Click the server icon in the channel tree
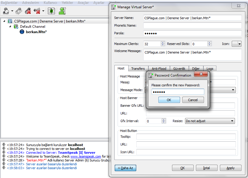This screenshot has width=248, height=178. pos(10,21)
